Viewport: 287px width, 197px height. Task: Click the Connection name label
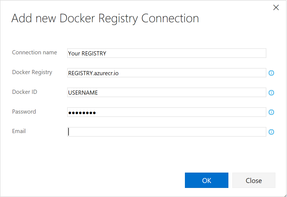(x=34, y=52)
